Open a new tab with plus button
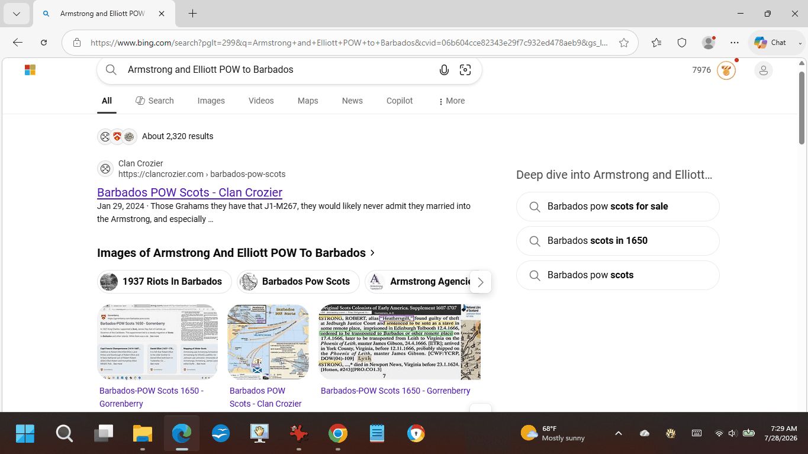 point(192,14)
